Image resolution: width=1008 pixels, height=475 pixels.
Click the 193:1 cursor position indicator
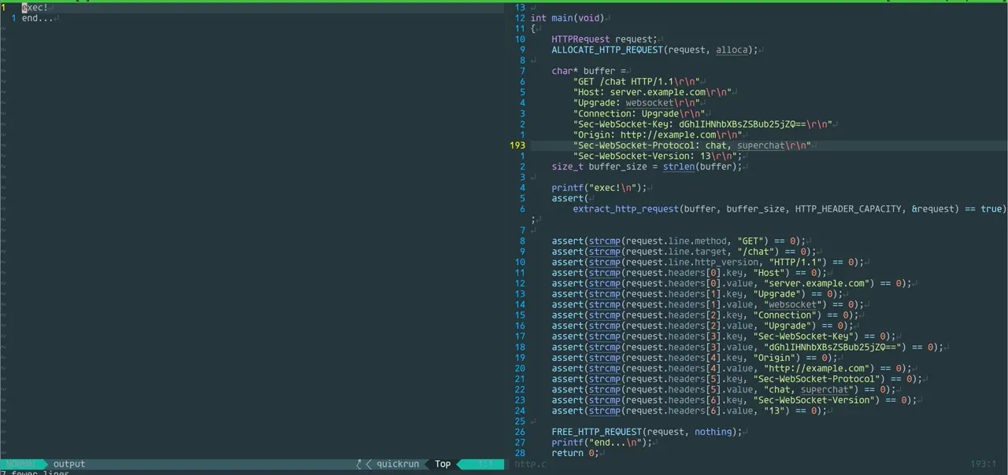click(983, 464)
